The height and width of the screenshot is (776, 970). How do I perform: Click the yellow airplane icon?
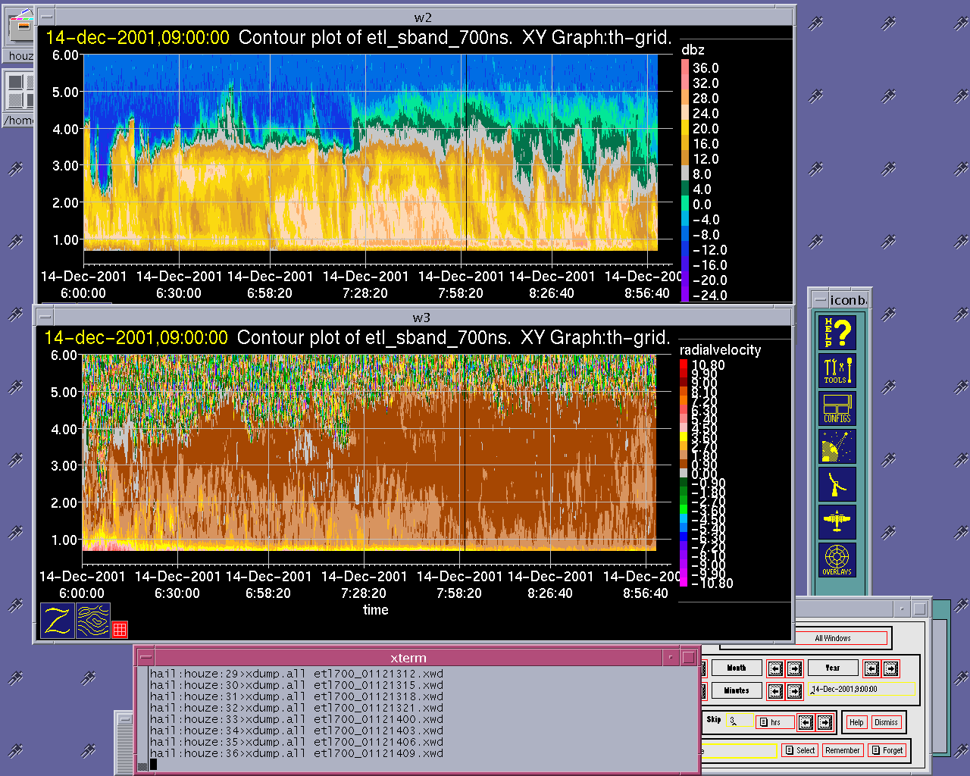pos(837,522)
